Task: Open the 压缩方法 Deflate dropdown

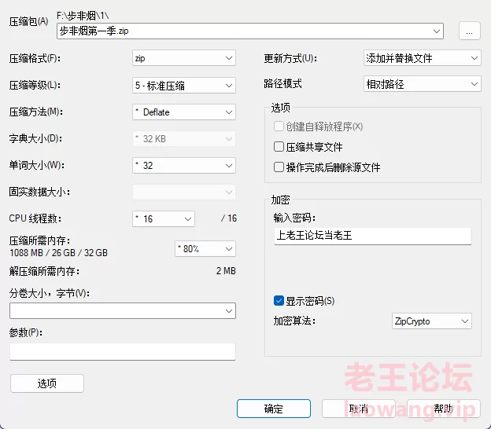Action: click(x=184, y=112)
